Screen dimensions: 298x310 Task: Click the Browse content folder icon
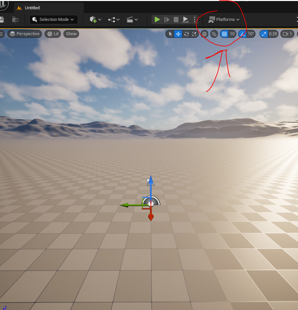point(15,19)
